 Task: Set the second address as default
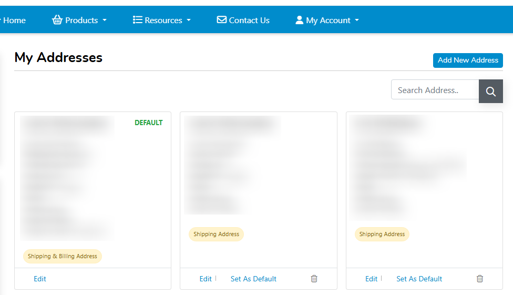(x=253, y=279)
